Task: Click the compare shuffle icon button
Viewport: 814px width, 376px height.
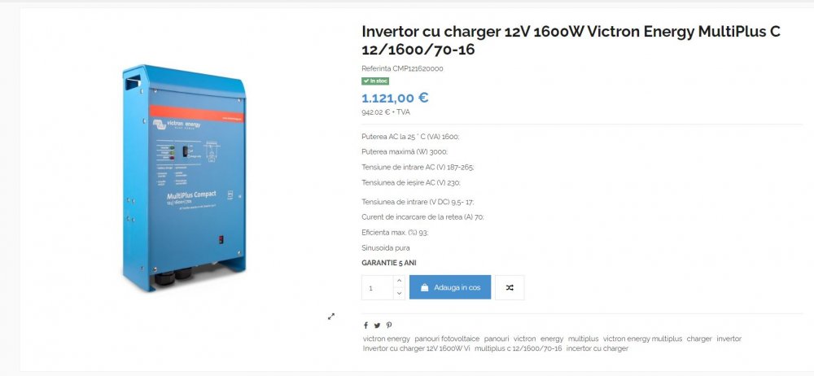Action: tap(510, 287)
